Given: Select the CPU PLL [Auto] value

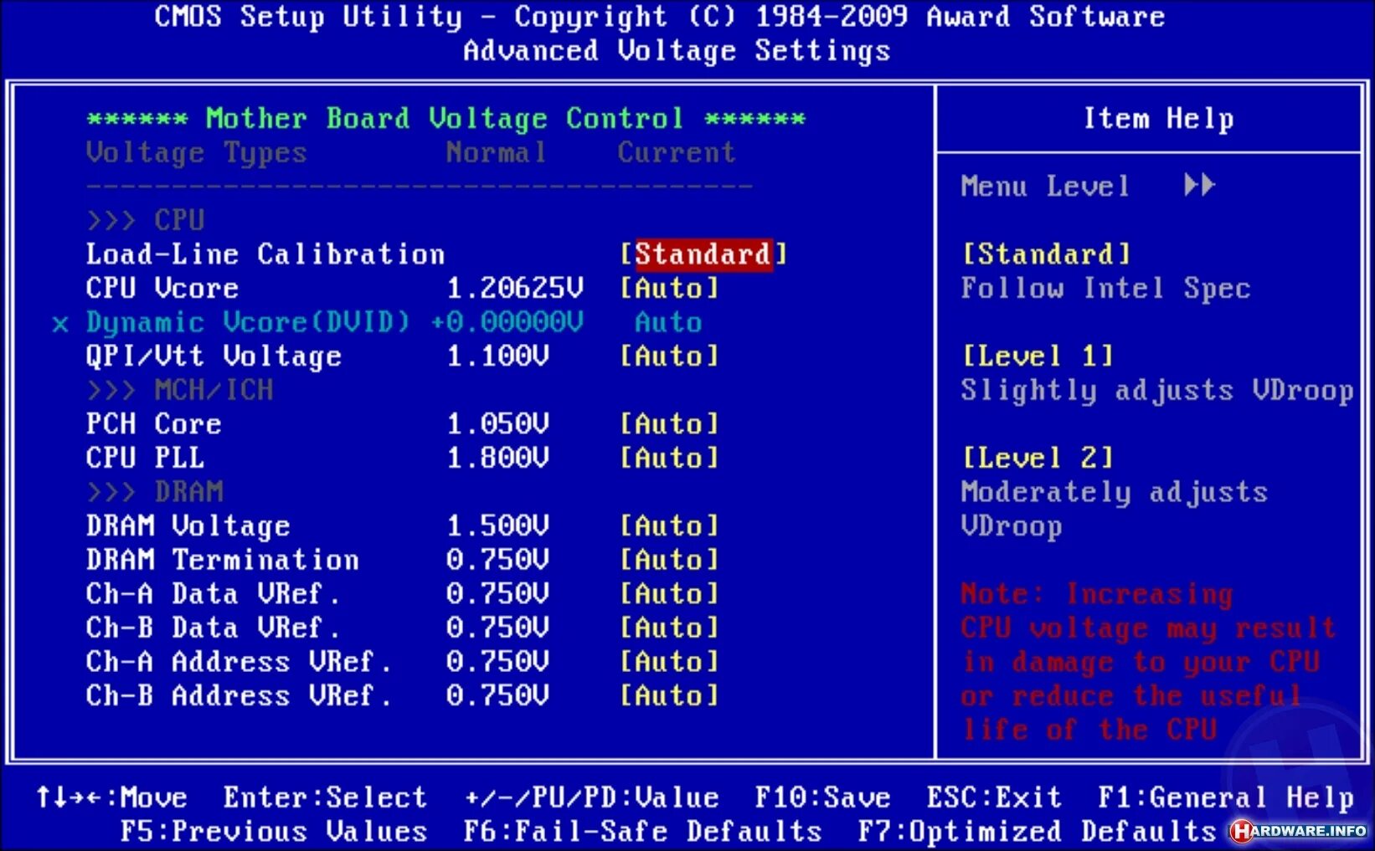Looking at the screenshot, I should click(x=669, y=459).
